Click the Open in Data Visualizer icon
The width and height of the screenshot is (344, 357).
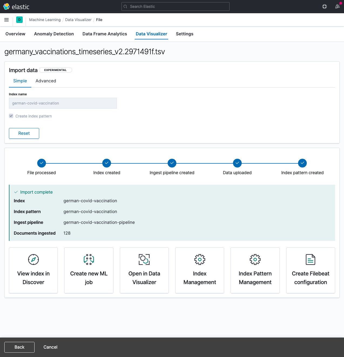pos(144,260)
